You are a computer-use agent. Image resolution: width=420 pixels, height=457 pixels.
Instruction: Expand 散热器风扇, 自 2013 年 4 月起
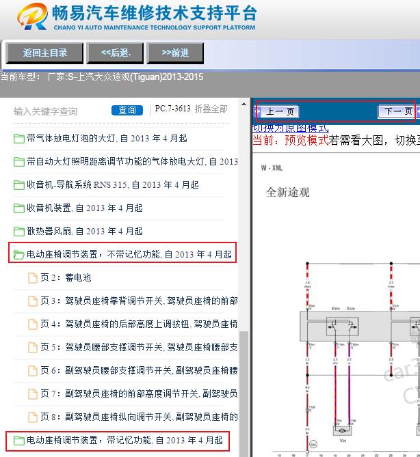click(x=85, y=232)
